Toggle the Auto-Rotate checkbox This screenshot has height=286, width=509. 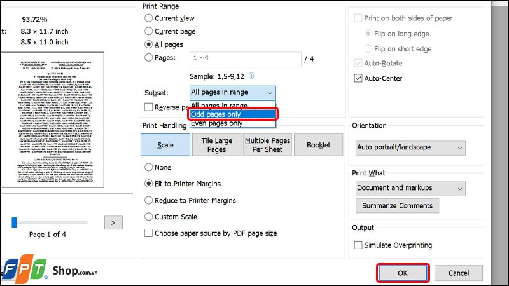[358, 63]
